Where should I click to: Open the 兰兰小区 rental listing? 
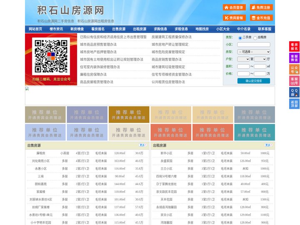point(166,169)
